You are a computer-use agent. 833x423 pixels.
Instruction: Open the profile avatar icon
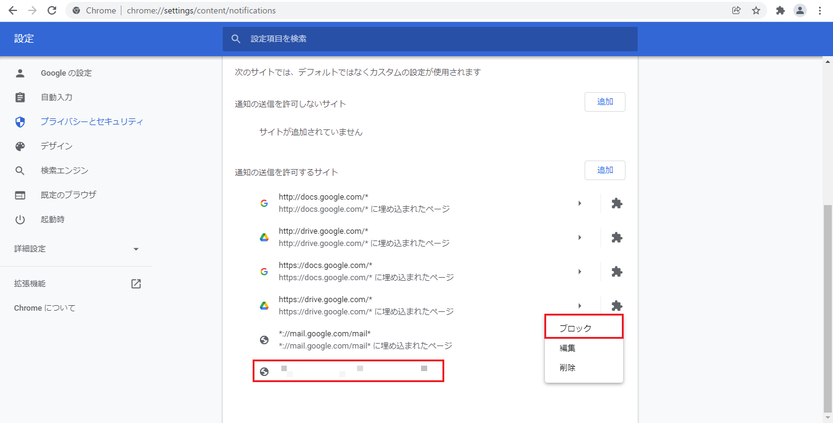799,10
